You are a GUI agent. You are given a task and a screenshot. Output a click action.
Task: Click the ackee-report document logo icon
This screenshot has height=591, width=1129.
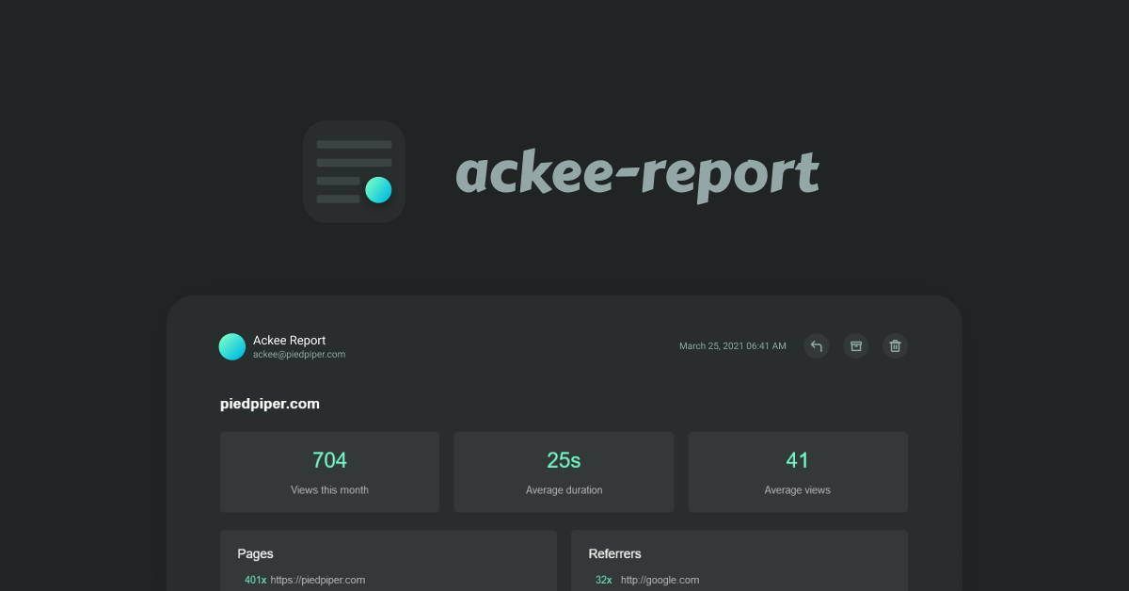[354, 171]
